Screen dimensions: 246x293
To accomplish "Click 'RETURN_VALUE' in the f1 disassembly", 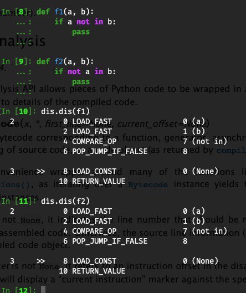I will [x=99, y=182].
